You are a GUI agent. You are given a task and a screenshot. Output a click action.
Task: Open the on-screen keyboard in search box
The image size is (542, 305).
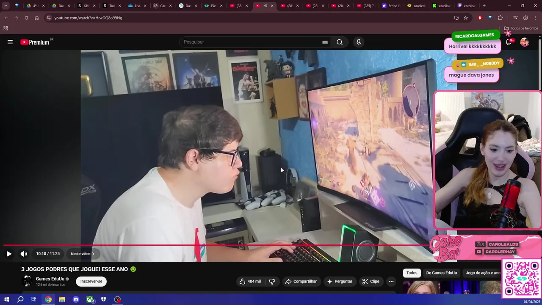click(325, 42)
